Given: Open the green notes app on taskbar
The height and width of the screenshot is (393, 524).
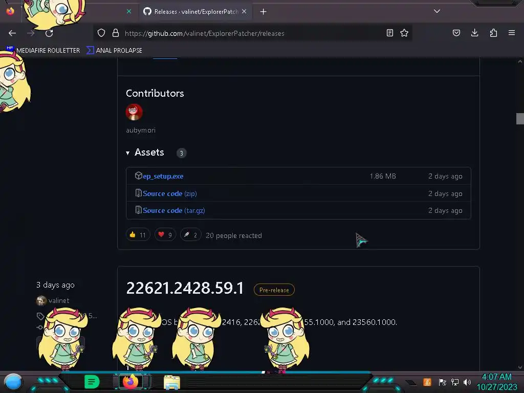Looking at the screenshot, I should [92, 382].
